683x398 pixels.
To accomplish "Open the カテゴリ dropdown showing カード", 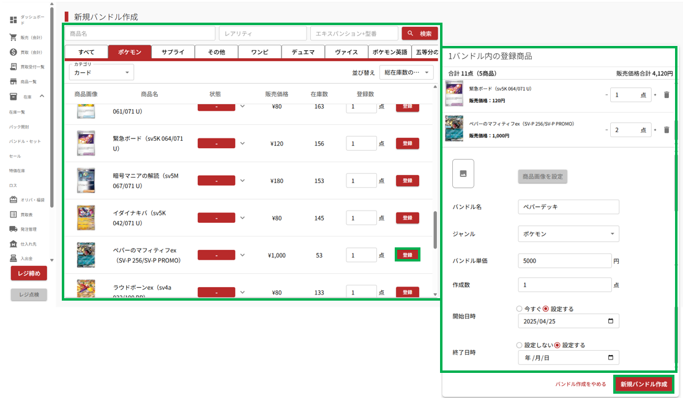I will pyautogui.click(x=102, y=72).
